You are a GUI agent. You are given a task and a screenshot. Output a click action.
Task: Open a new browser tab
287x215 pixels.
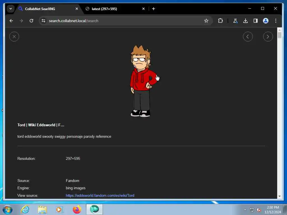pos(154,9)
